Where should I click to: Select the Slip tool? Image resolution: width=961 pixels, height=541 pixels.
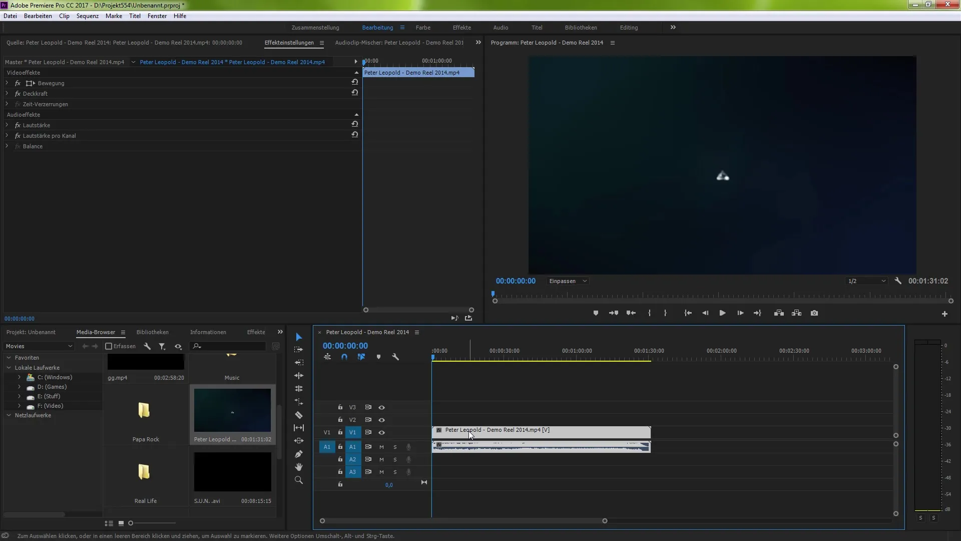tap(299, 428)
